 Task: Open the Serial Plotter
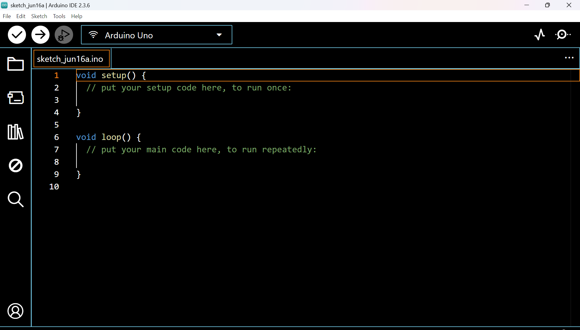540,35
